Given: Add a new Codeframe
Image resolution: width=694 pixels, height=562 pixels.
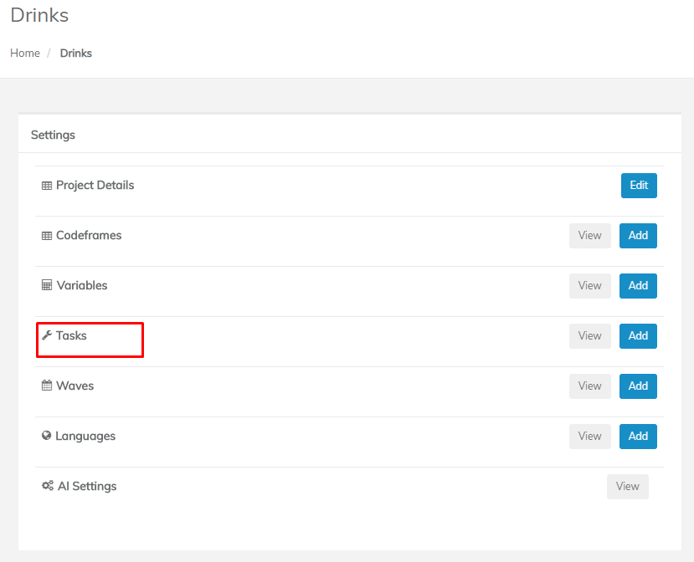Looking at the screenshot, I should (x=638, y=236).
